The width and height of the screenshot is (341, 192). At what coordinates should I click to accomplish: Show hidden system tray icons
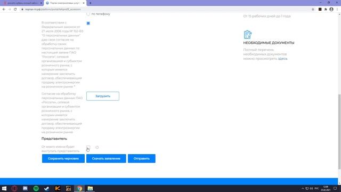[x=303, y=188]
